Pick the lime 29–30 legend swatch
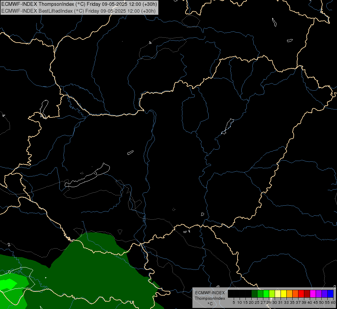 pyautogui.click(x=272, y=294)
